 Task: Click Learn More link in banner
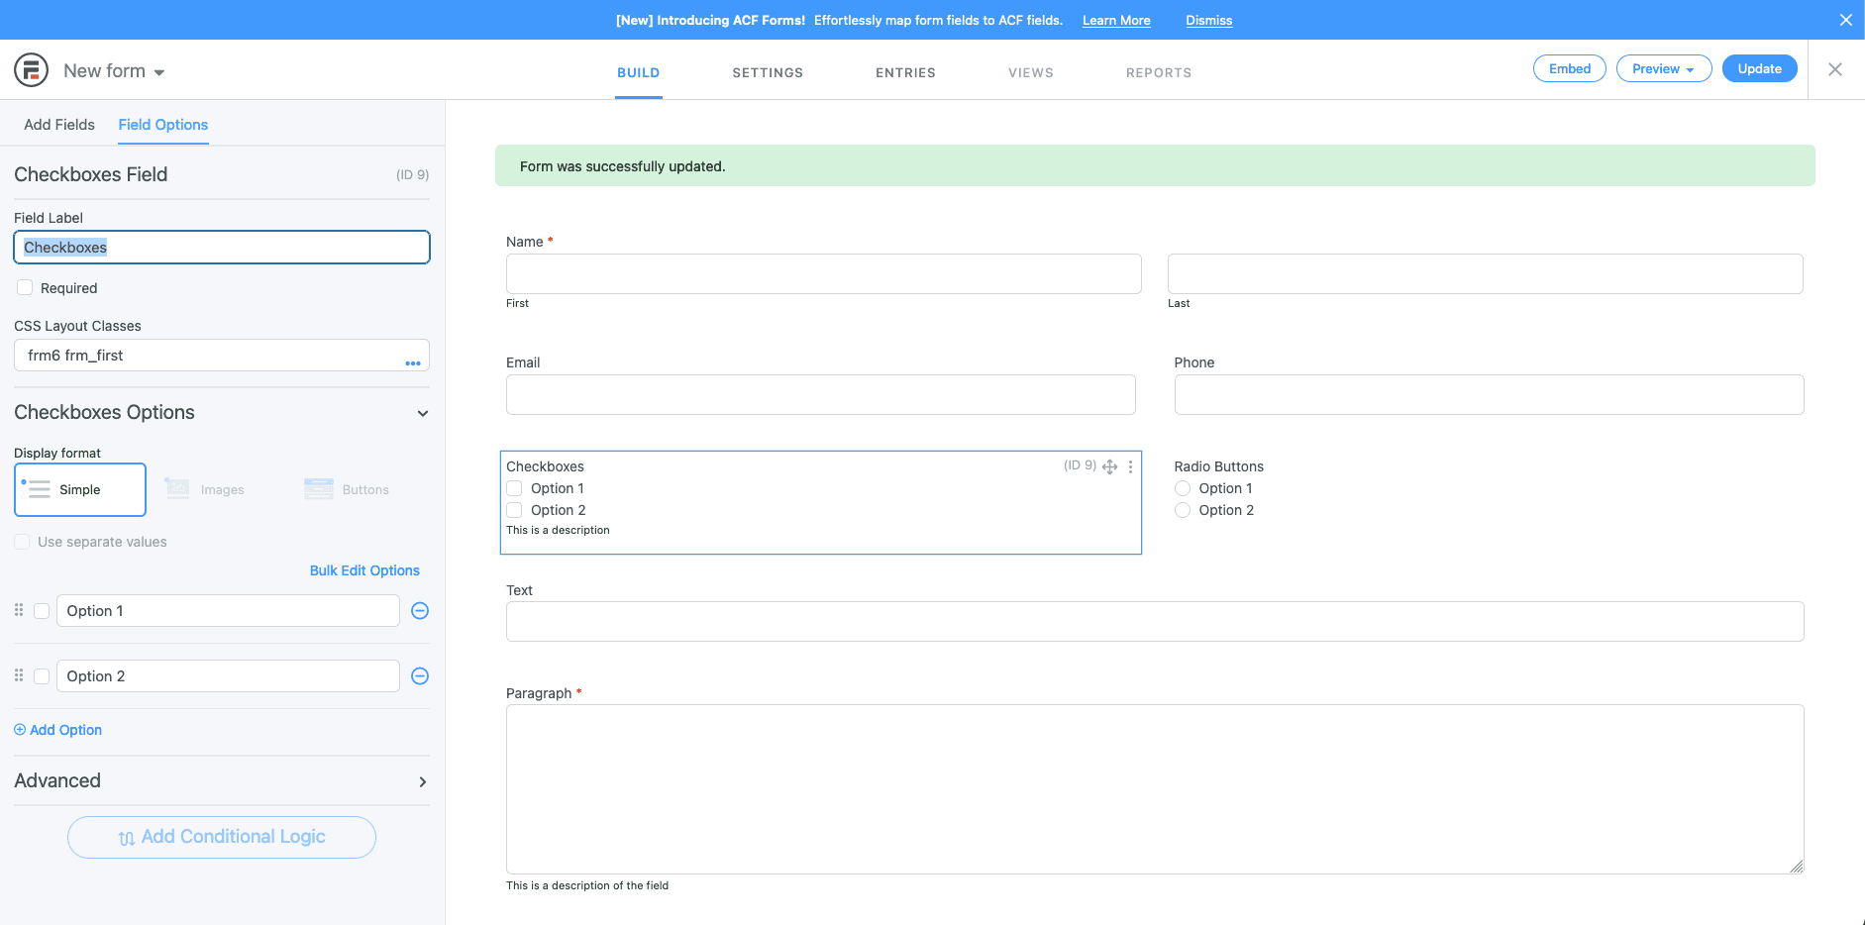pos(1116,20)
